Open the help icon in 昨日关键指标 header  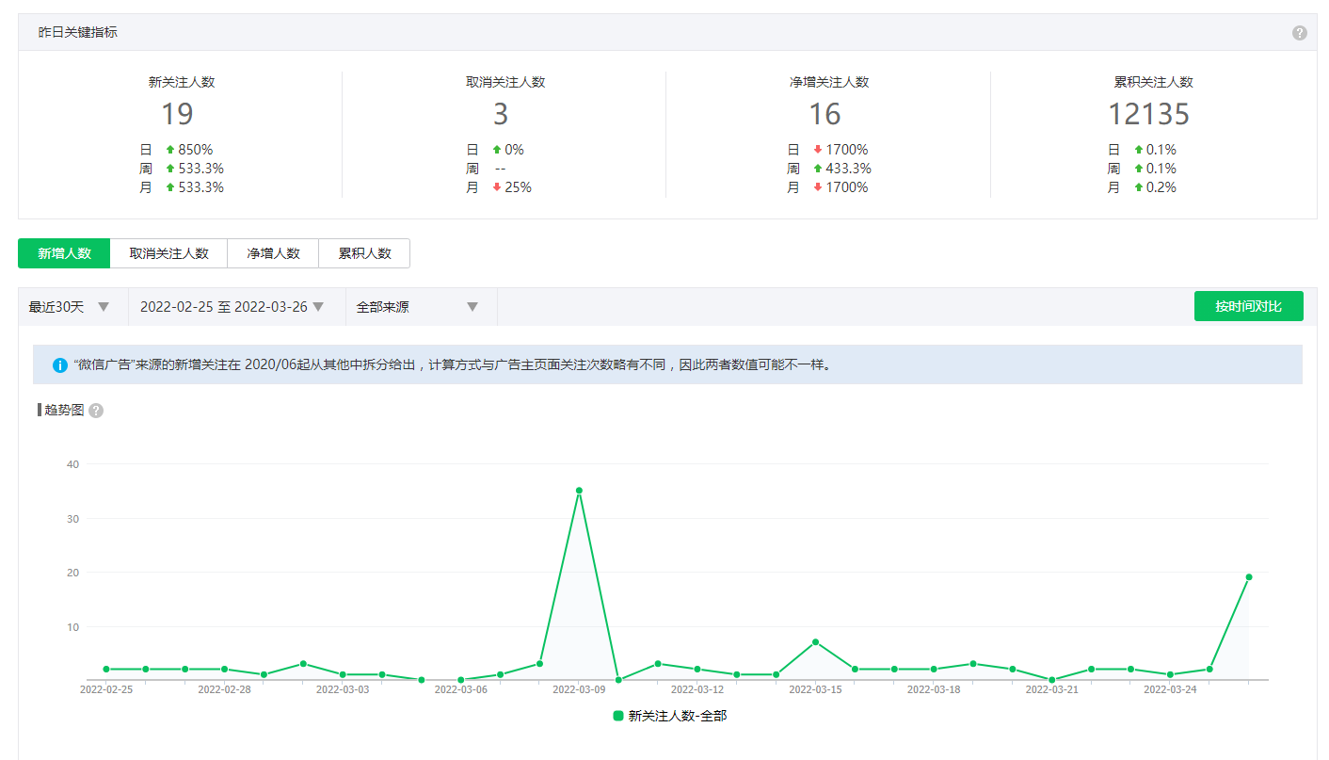coord(1299,33)
